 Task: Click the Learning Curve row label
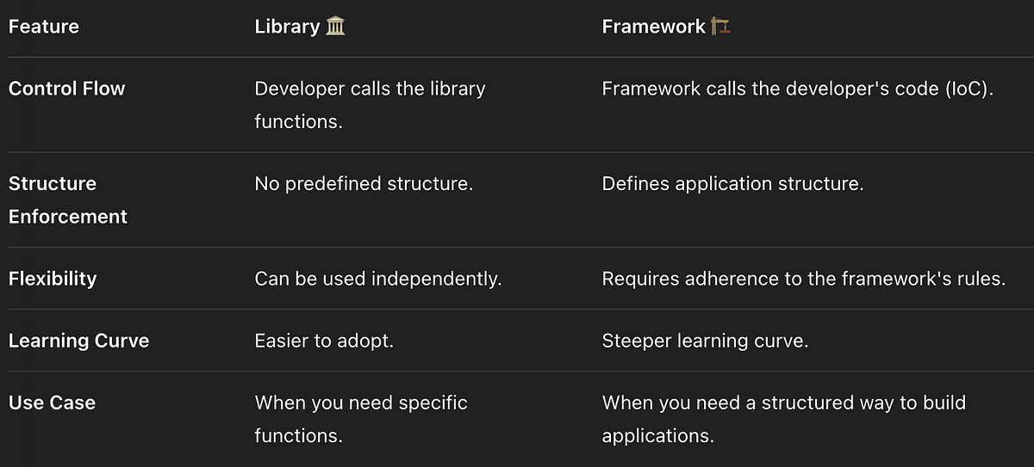coord(79,341)
